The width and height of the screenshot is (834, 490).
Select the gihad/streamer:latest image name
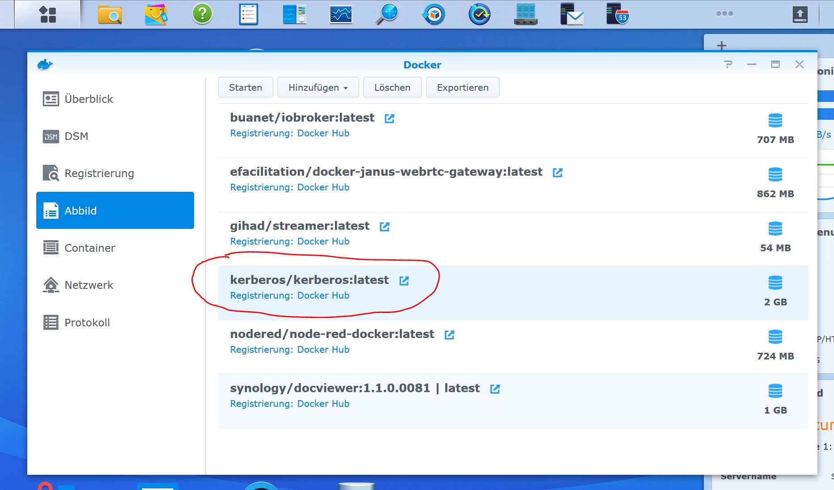pos(300,226)
